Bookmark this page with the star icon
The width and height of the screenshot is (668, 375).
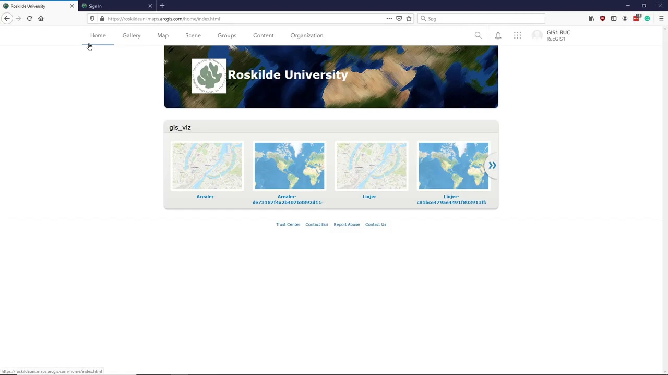[409, 19]
